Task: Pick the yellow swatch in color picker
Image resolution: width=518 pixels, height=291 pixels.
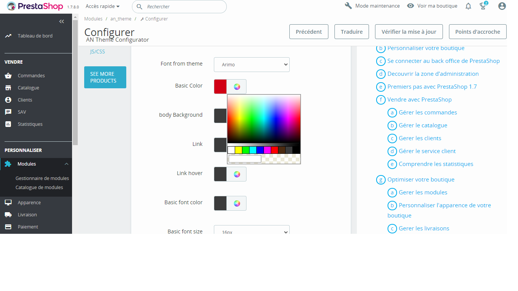Action: pyautogui.click(x=239, y=150)
